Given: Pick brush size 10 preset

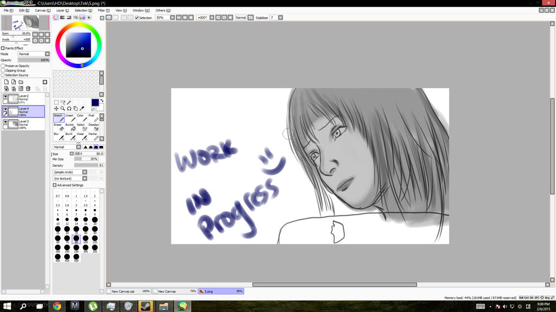Looking at the screenshot, I should (58, 221).
